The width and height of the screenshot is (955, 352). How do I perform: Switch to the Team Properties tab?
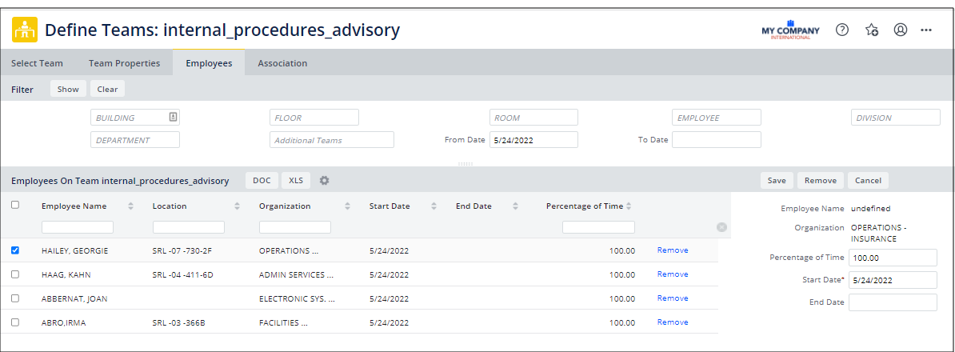(124, 63)
